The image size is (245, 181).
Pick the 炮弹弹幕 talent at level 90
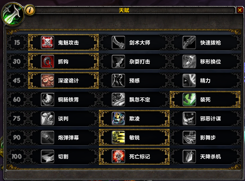pyautogui.click(x=63, y=137)
